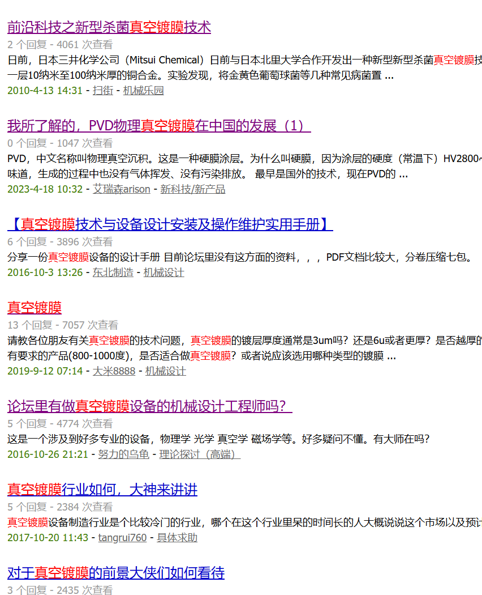Click the date 2016-10-26 21:21
The image size is (482, 595).
[48, 454]
